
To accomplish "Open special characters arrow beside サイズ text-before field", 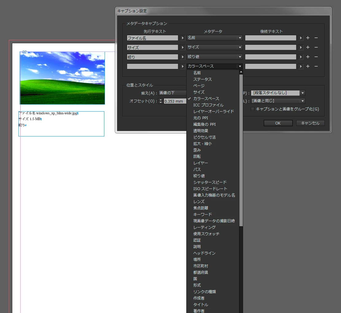I will [x=182, y=47].
